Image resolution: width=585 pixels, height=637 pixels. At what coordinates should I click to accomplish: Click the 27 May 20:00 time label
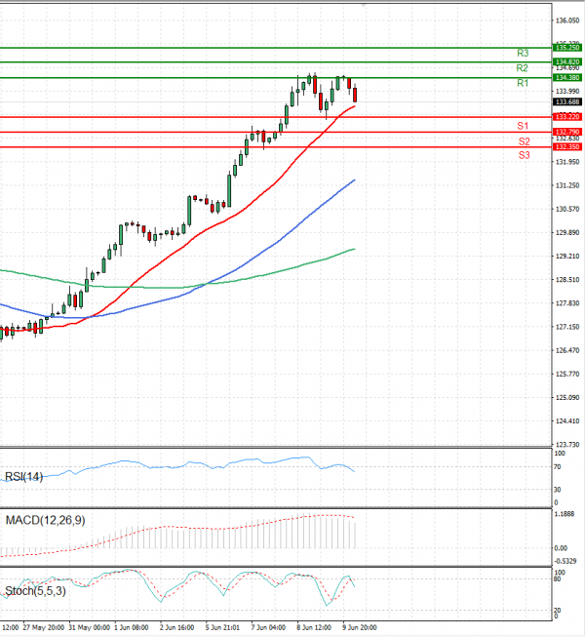click(44, 627)
